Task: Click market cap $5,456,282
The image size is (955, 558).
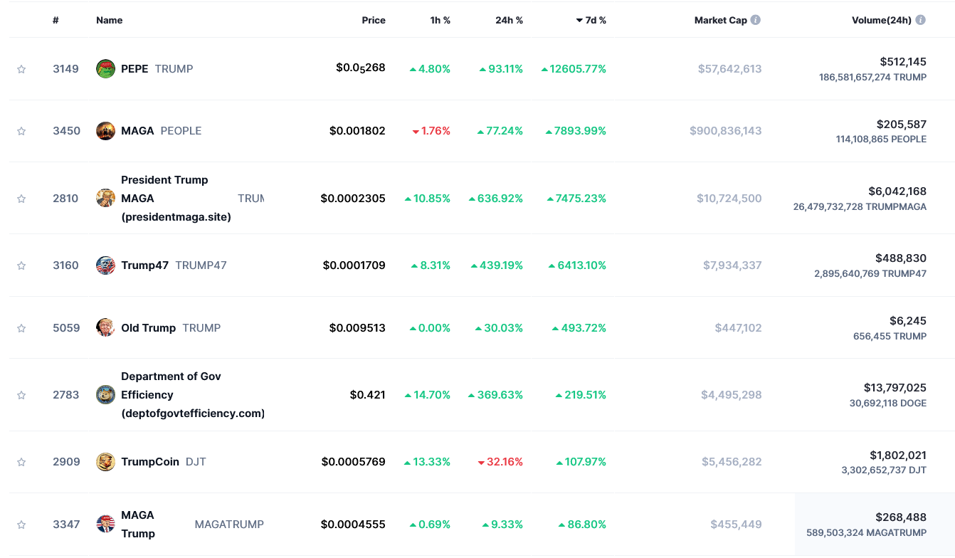Action: coord(732,462)
